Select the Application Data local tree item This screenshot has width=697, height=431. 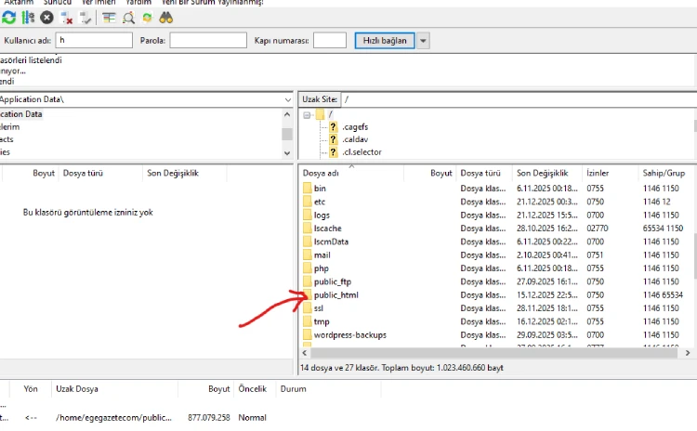tap(20, 114)
